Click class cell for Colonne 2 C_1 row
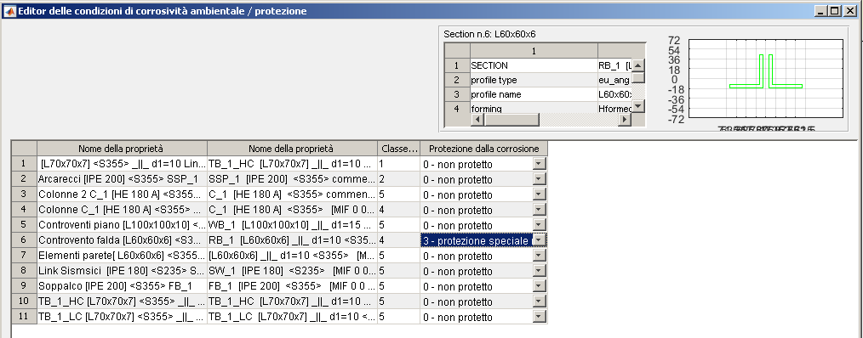The image size is (863, 338). coord(398,194)
